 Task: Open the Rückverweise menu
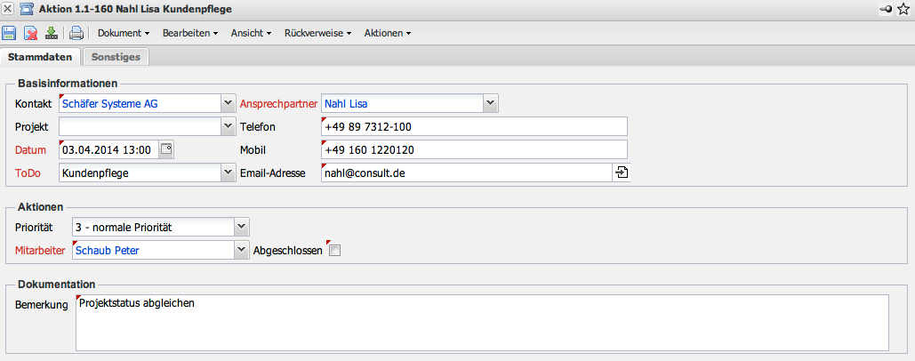(x=318, y=34)
